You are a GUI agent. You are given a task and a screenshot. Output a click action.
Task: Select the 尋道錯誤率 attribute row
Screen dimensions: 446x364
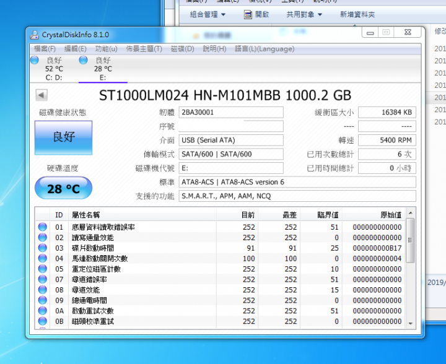point(220,279)
